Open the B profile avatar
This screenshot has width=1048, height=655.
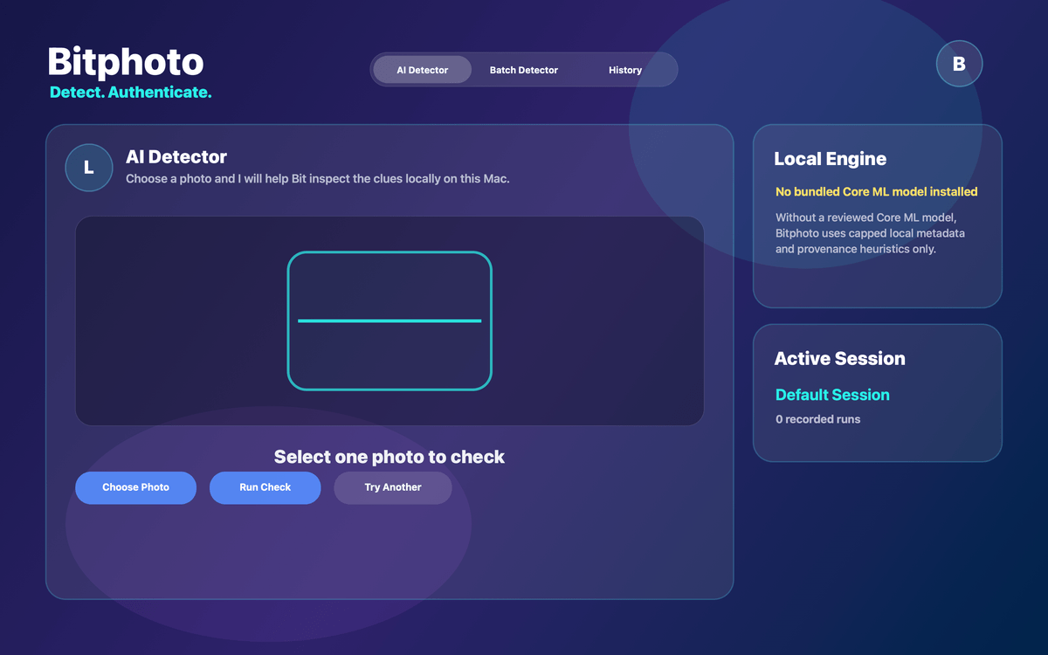coord(959,64)
